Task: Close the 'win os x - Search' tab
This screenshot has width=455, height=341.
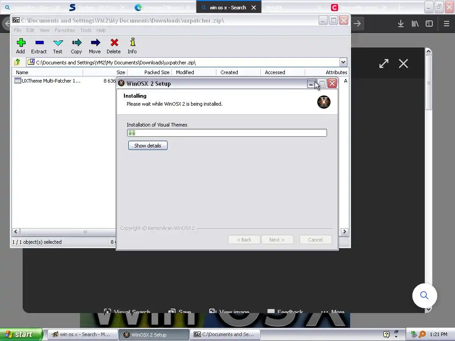Action: coord(254,8)
